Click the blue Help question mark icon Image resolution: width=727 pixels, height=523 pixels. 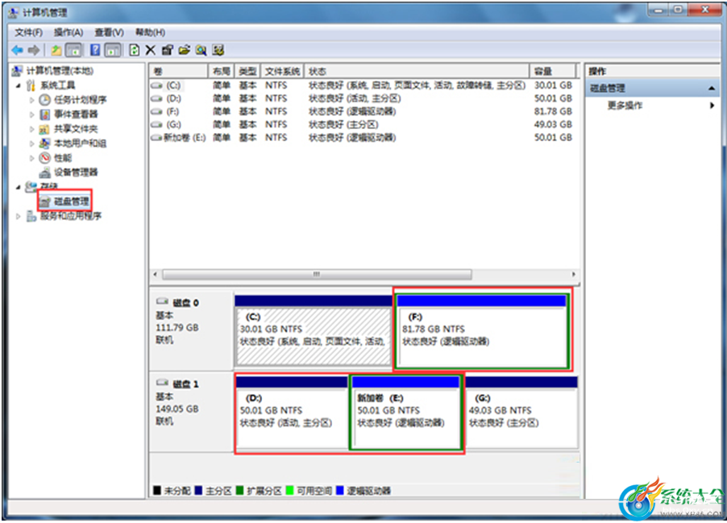point(95,50)
